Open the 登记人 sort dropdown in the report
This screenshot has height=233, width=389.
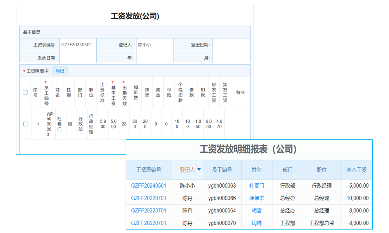click(198, 170)
